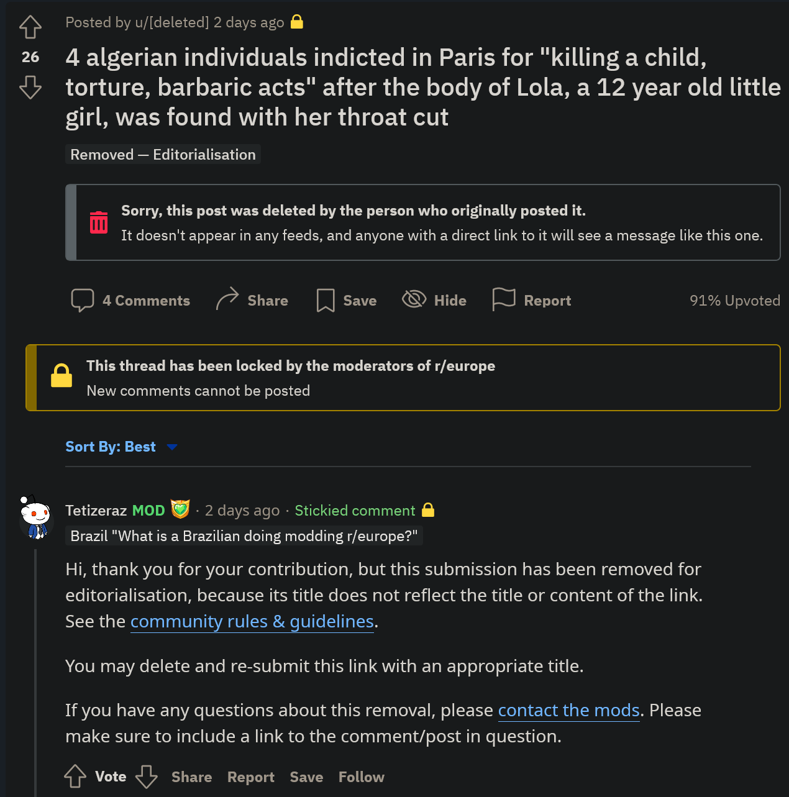This screenshot has width=789, height=797.
Task: Click the Report flag icon on the post
Action: point(504,299)
